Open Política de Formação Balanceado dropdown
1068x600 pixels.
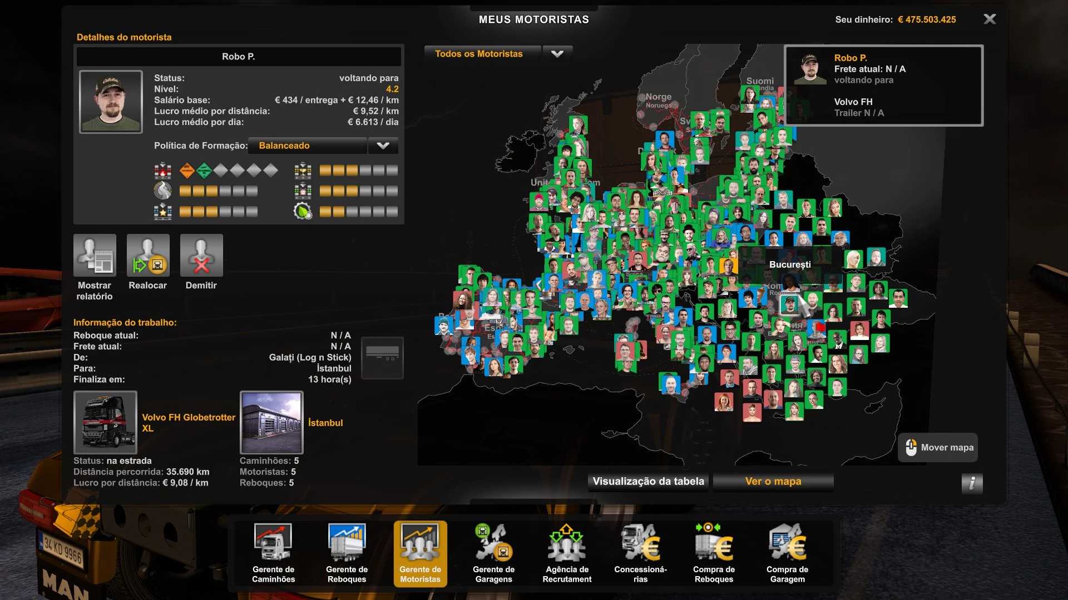pos(307,146)
